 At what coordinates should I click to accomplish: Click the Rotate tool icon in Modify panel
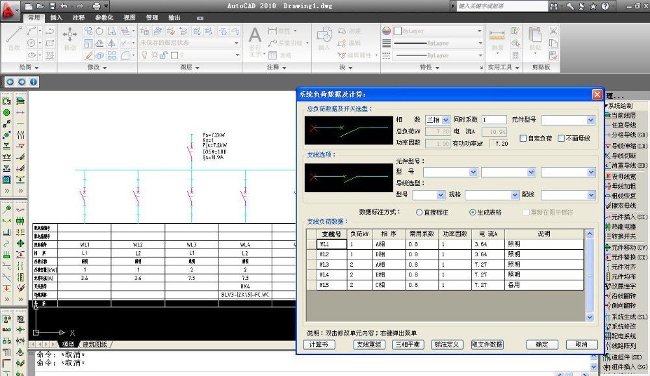pyautogui.click(x=99, y=31)
